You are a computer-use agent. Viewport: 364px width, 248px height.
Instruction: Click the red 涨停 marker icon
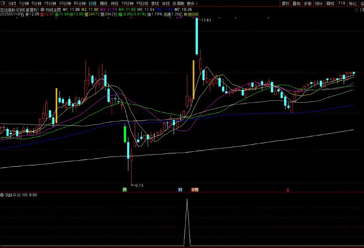coord(195,189)
